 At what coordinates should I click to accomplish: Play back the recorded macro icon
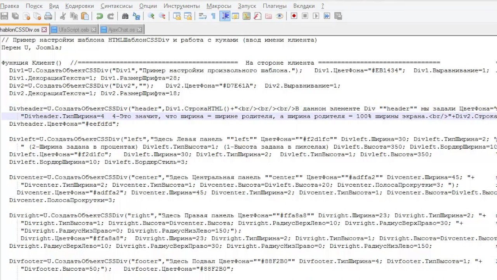(316, 16)
